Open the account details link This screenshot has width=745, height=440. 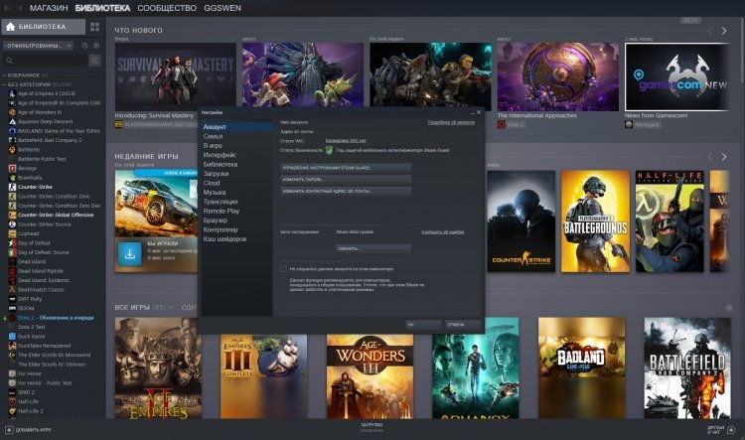tap(451, 122)
